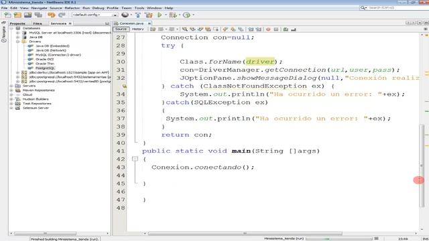429x241 pixels.
Task: Expand the Java DB node
Action: tap(18, 37)
